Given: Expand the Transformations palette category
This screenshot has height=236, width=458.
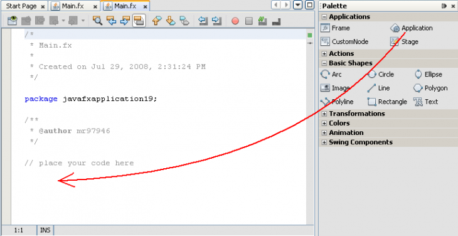Looking at the screenshot, I should (x=324, y=114).
